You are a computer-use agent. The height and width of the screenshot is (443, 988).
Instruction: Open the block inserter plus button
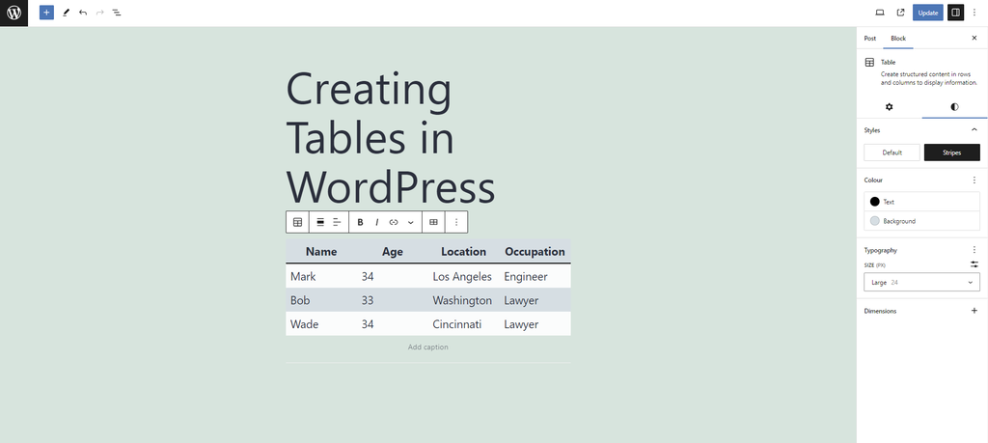46,13
